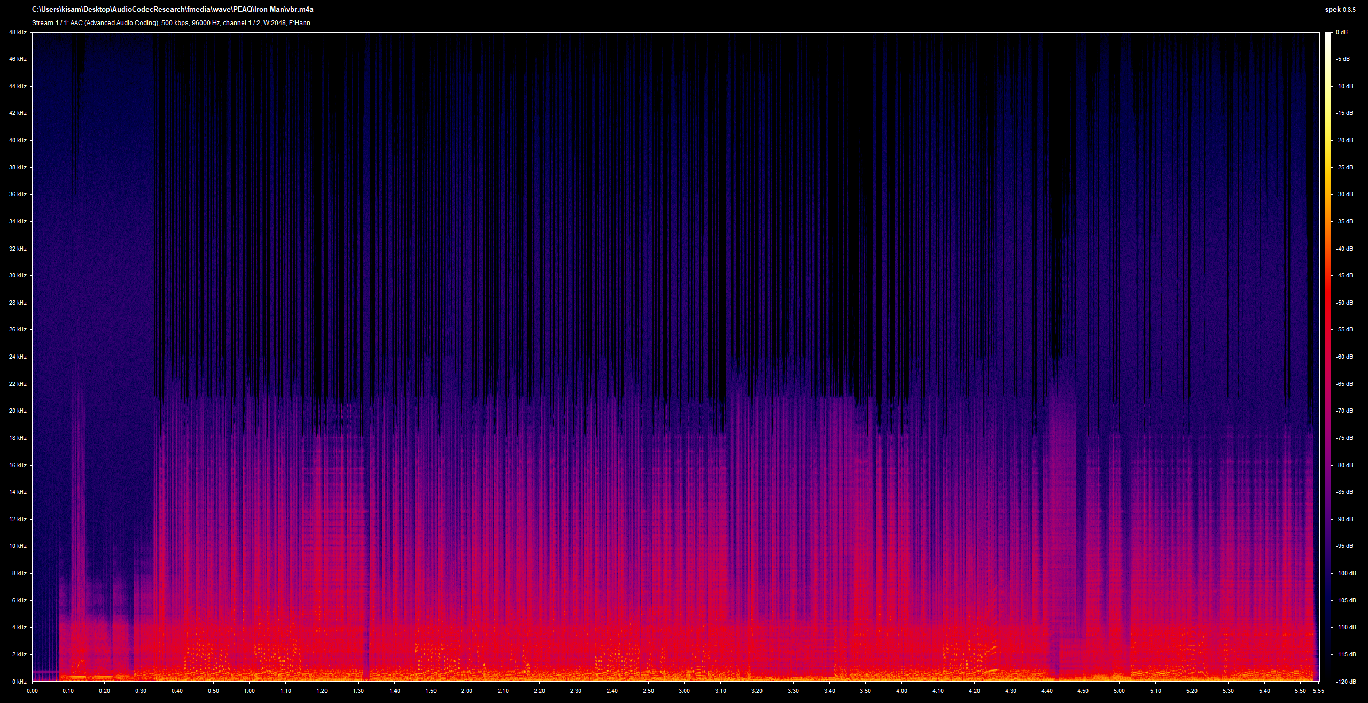Click the 3:10 time axis label
1368x703 pixels.
coord(720,691)
